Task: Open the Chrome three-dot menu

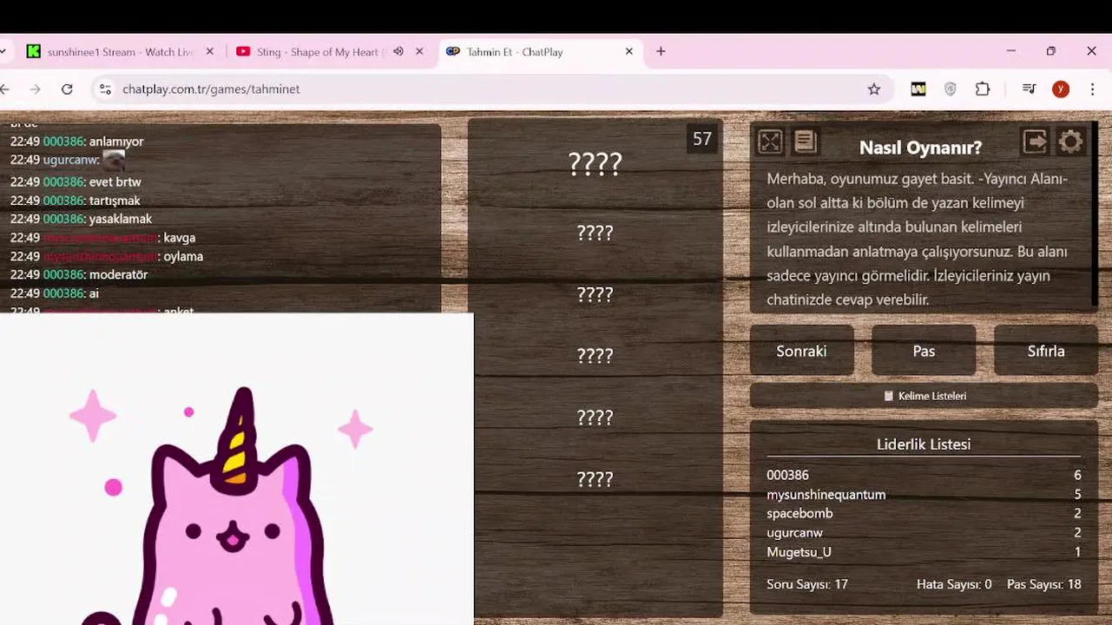Action: click(x=1092, y=89)
